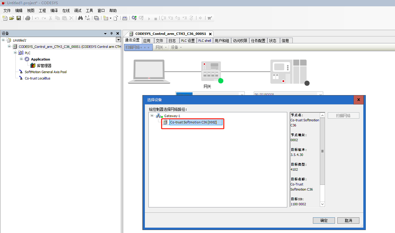
Task: Switch to the PLC 设置 tab
Action: coord(188,41)
